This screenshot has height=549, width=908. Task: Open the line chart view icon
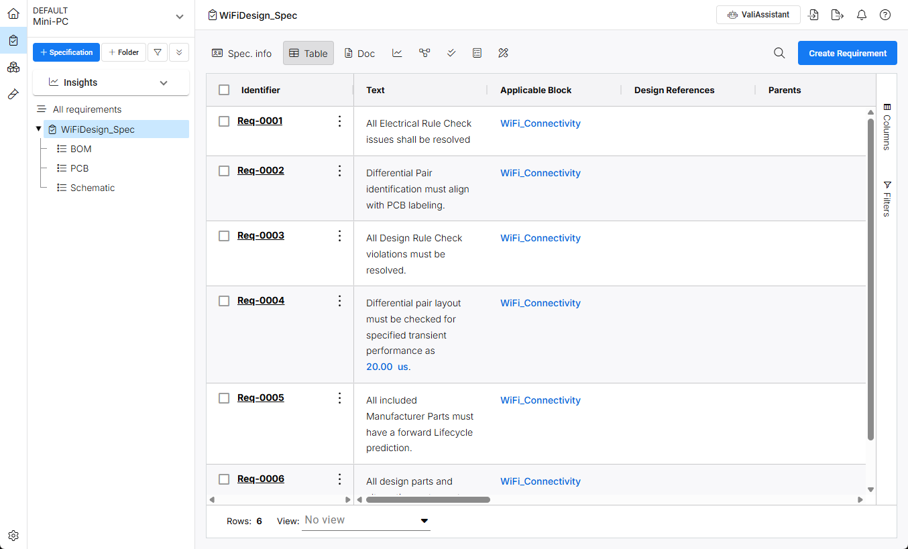coord(398,53)
